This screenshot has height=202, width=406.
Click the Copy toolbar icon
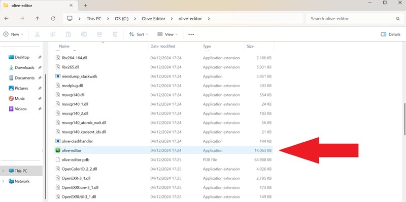[53, 34]
